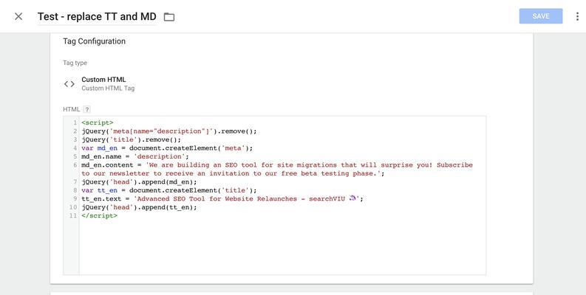This screenshot has width=586, height=295.
Task: Select the Custom HTML tag type label
Action: (103, 80)
